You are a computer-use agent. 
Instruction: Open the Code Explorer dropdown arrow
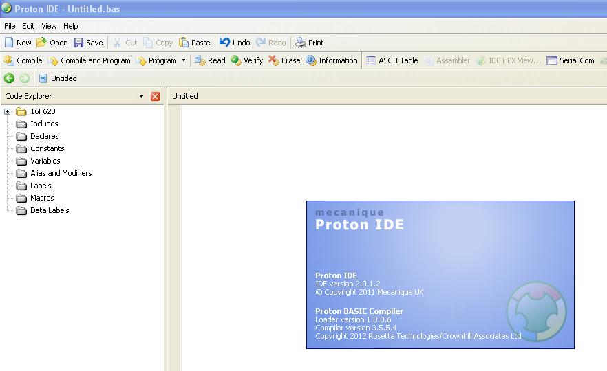(x=142, y=97)
